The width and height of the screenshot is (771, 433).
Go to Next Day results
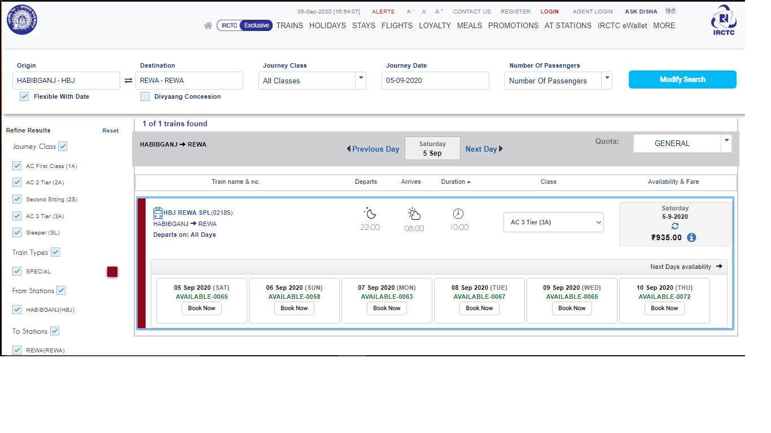click(x=484, y=149)
